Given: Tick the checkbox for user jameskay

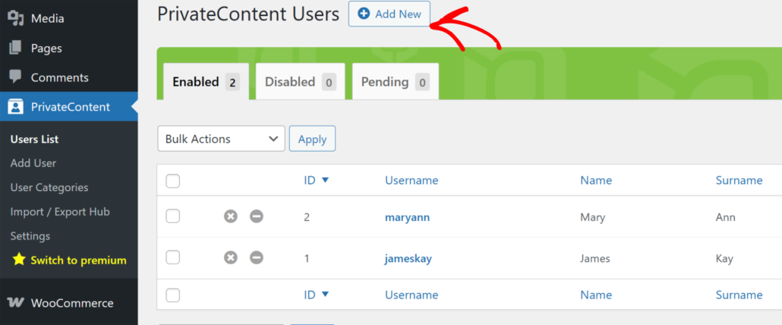Looking at the screenshot, I should point(172,258).
